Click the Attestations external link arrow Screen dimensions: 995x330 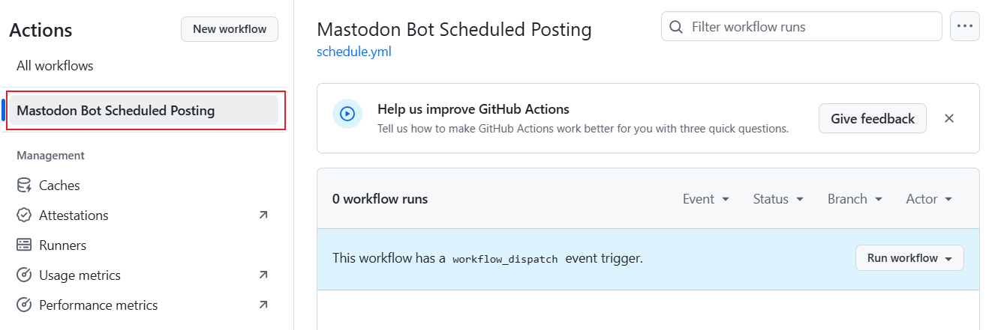(x=263, y=215)
